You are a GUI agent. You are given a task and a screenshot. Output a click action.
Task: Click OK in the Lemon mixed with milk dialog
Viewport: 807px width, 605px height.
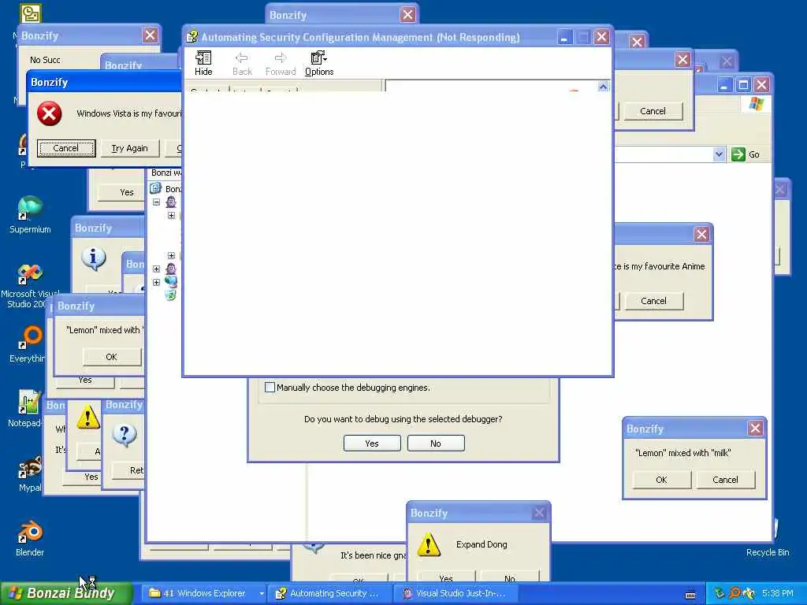point(661,480)
